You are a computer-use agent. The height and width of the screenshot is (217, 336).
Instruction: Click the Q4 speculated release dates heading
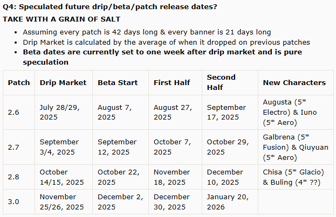click(110, 7)
